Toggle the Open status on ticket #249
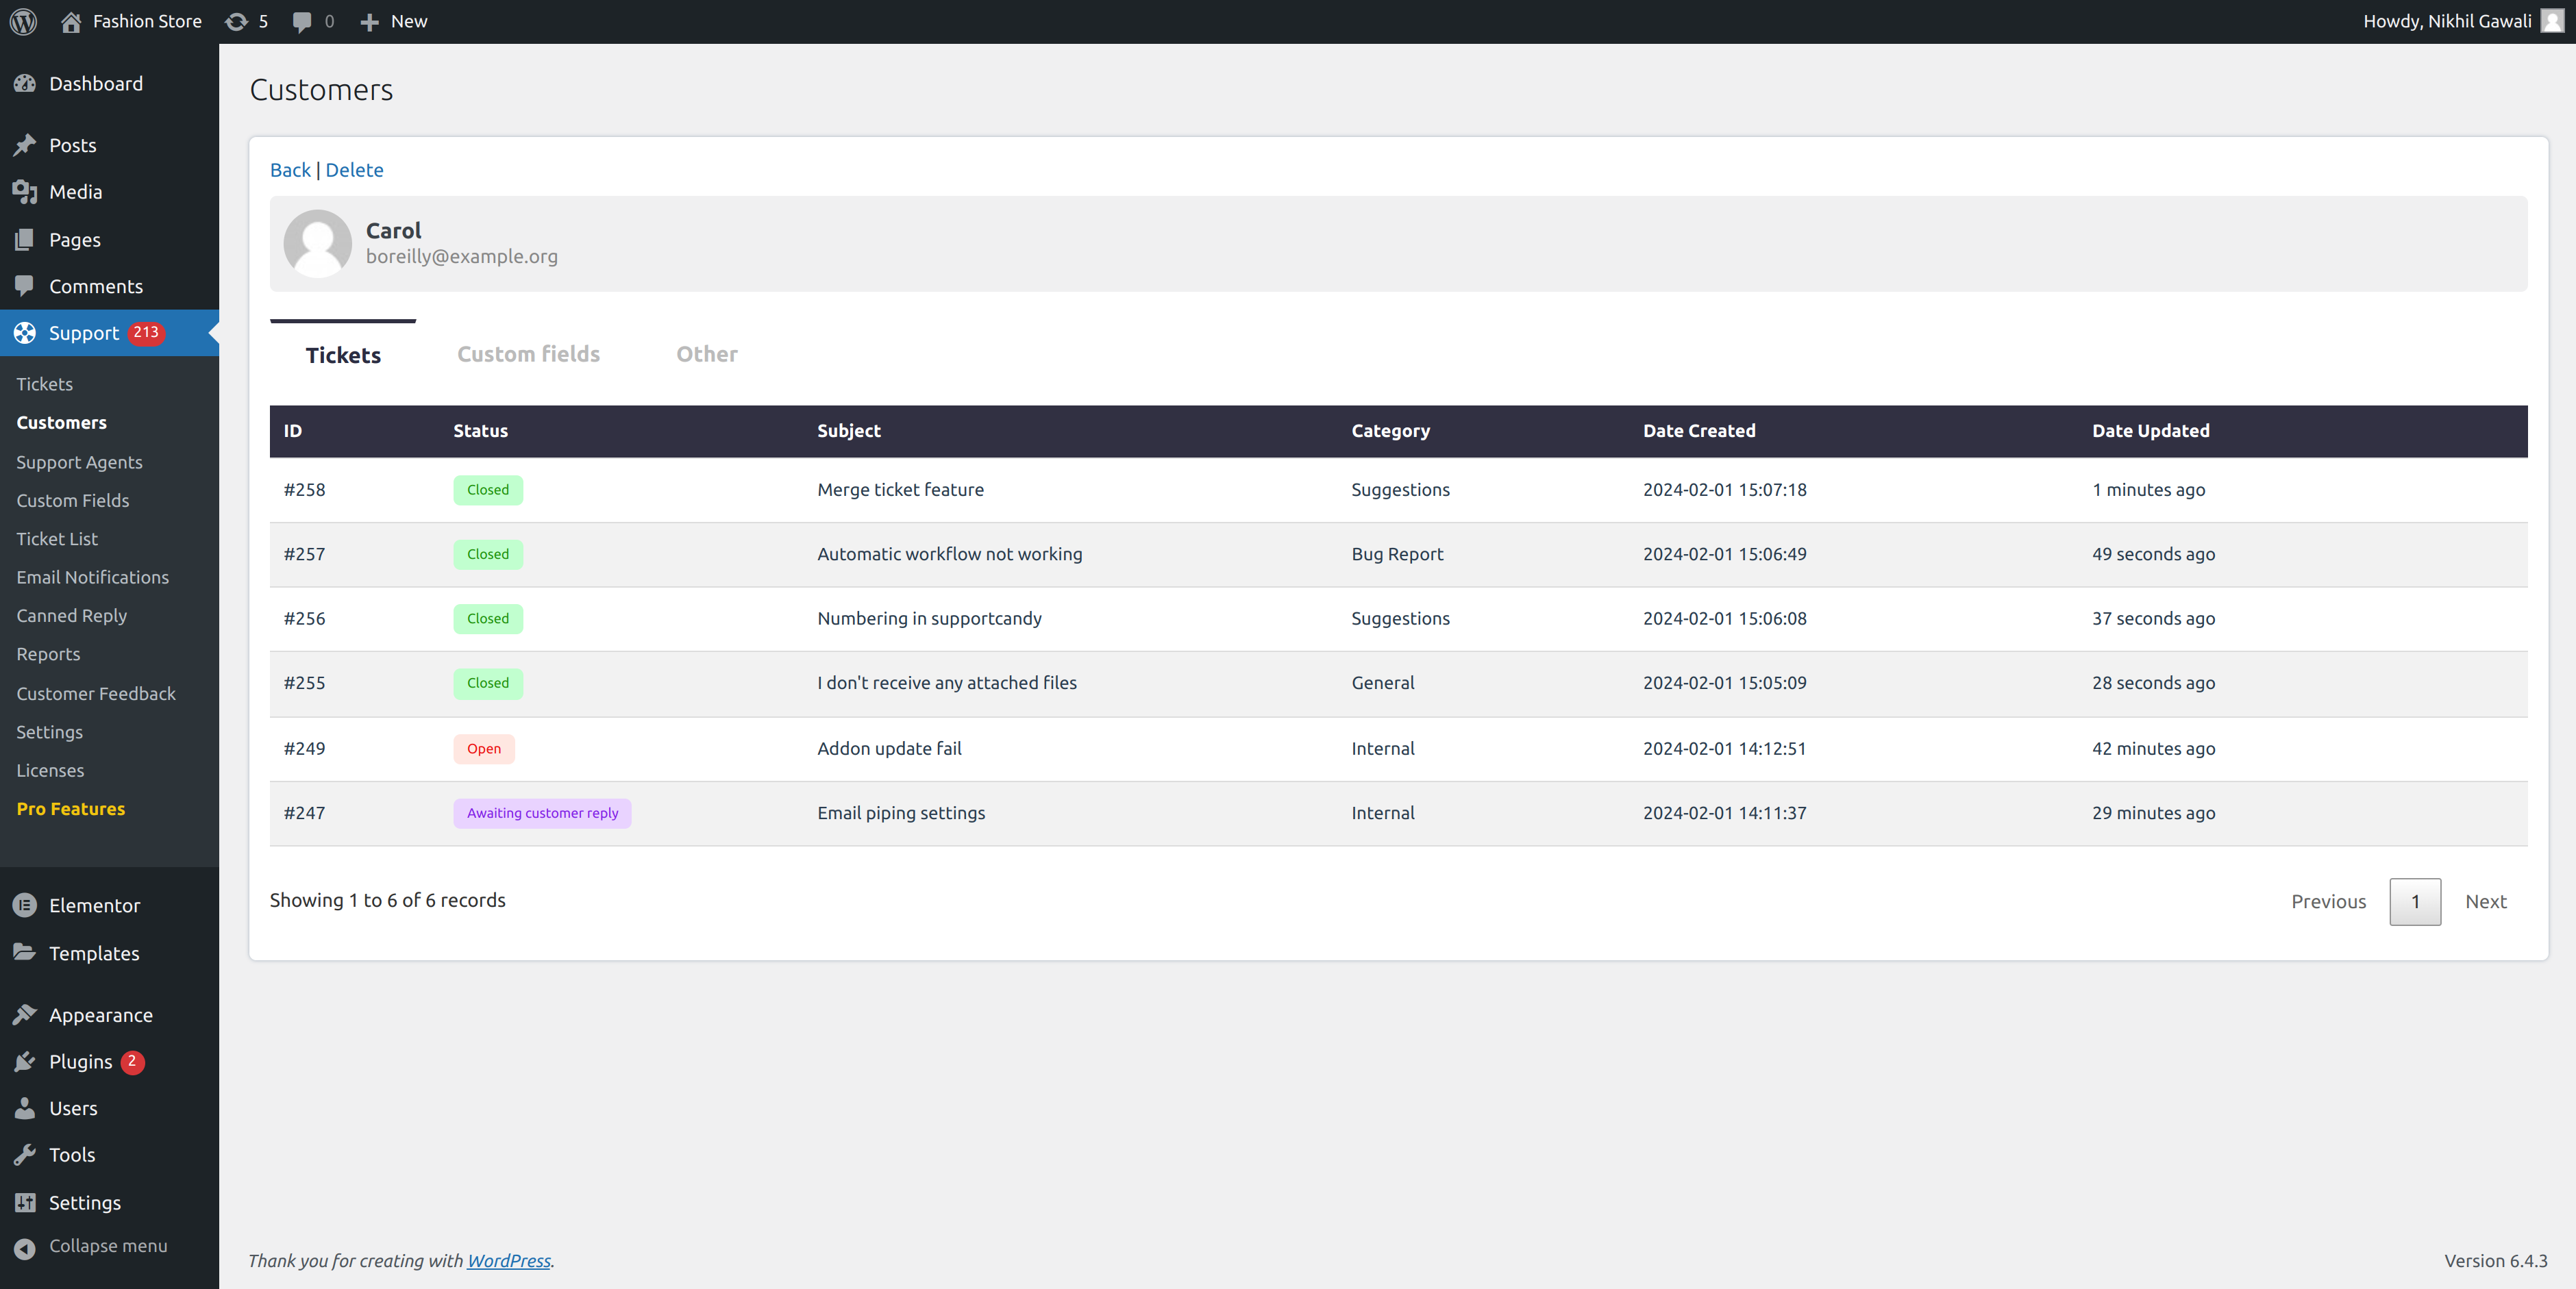 [482, 748]
